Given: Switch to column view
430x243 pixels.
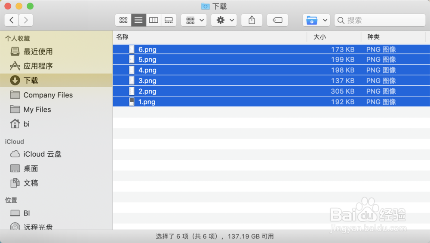Looking at the screenshot, I should tap(154, 20).
